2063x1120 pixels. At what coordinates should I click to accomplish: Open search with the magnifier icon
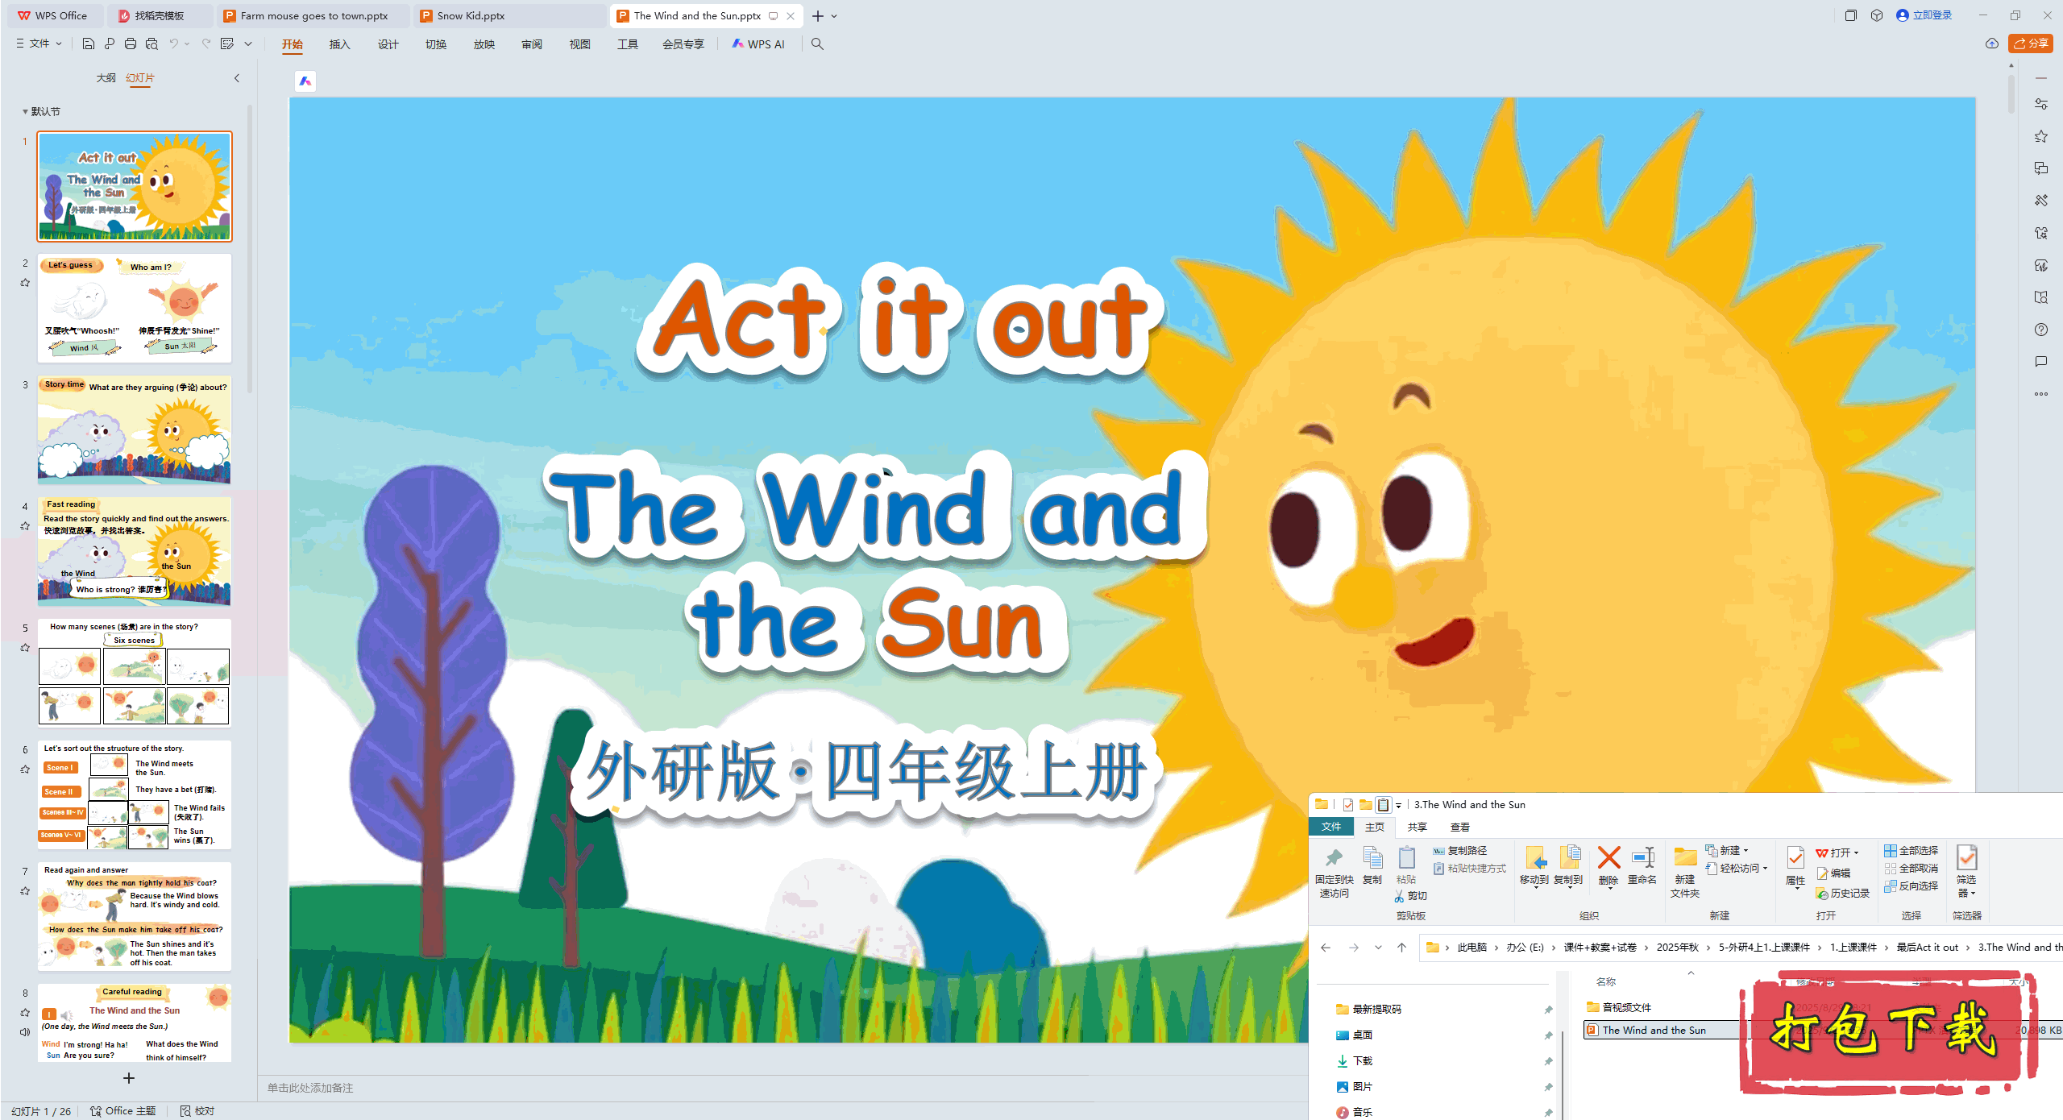click(x=817, y=44)
